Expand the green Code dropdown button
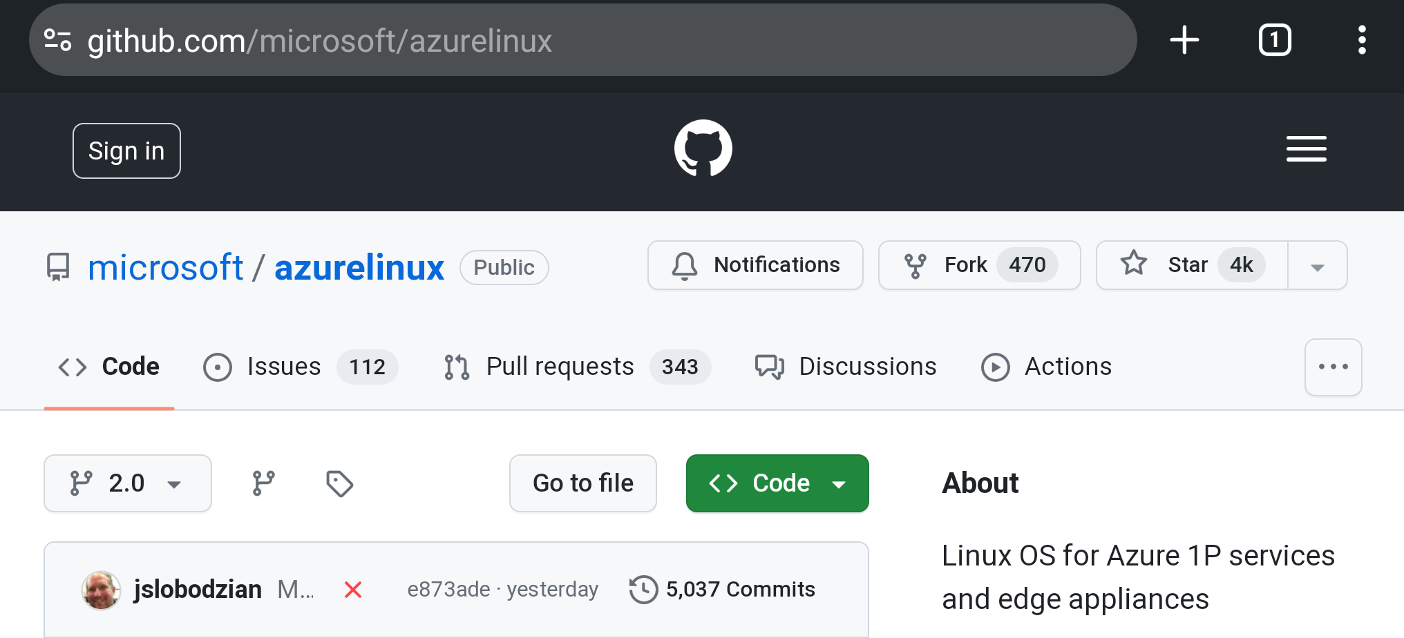Viewport: 1404px width, 638px height. [777, 483]
